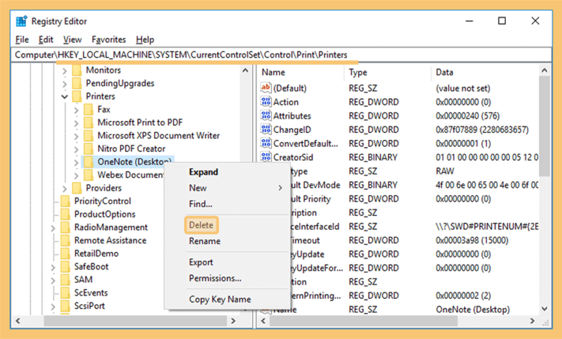Expand the Nitro PDF Creator key
The image size is (562, 339).
(77, 149)
